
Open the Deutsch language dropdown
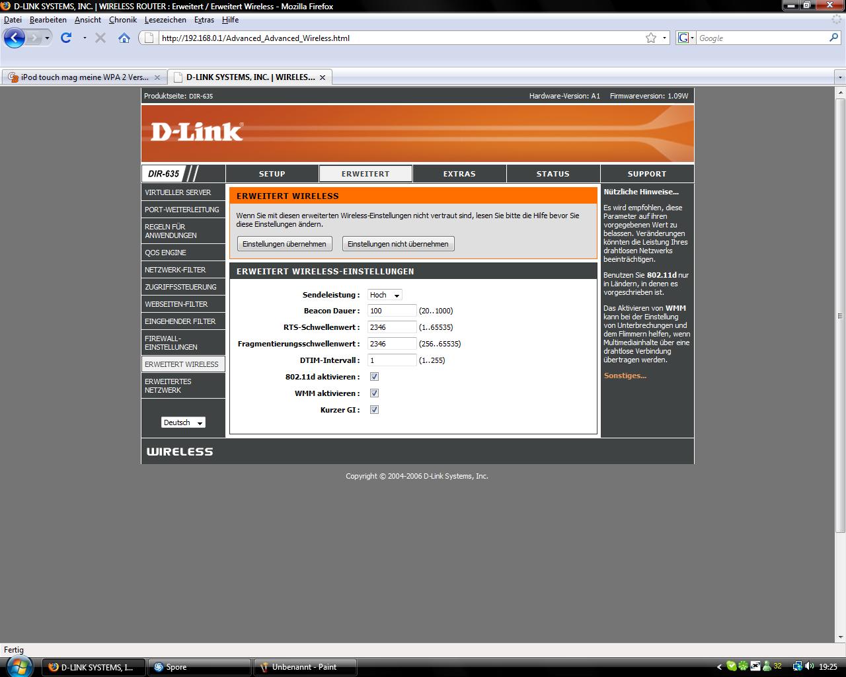183,422
